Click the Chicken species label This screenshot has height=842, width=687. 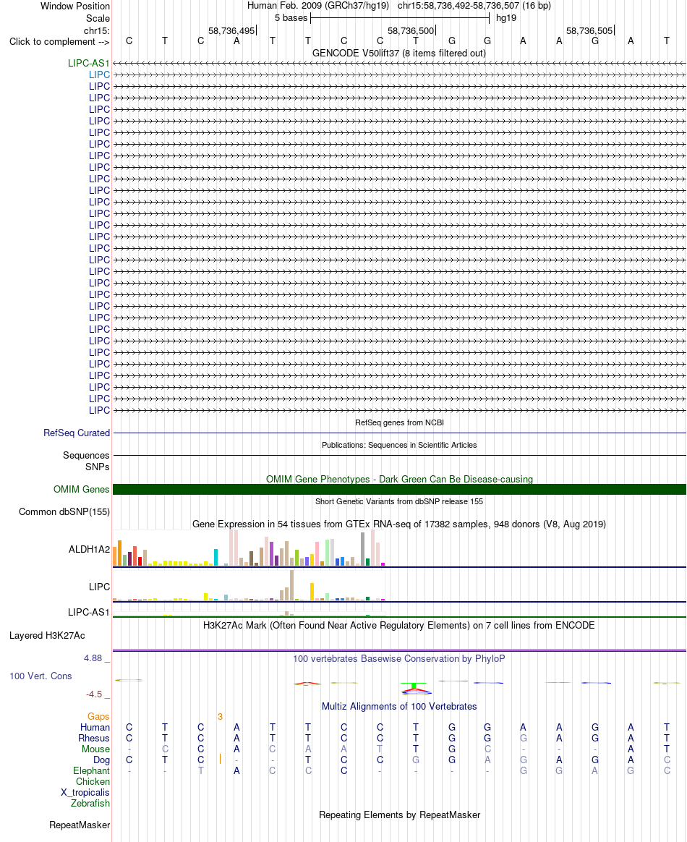[93, 782]
